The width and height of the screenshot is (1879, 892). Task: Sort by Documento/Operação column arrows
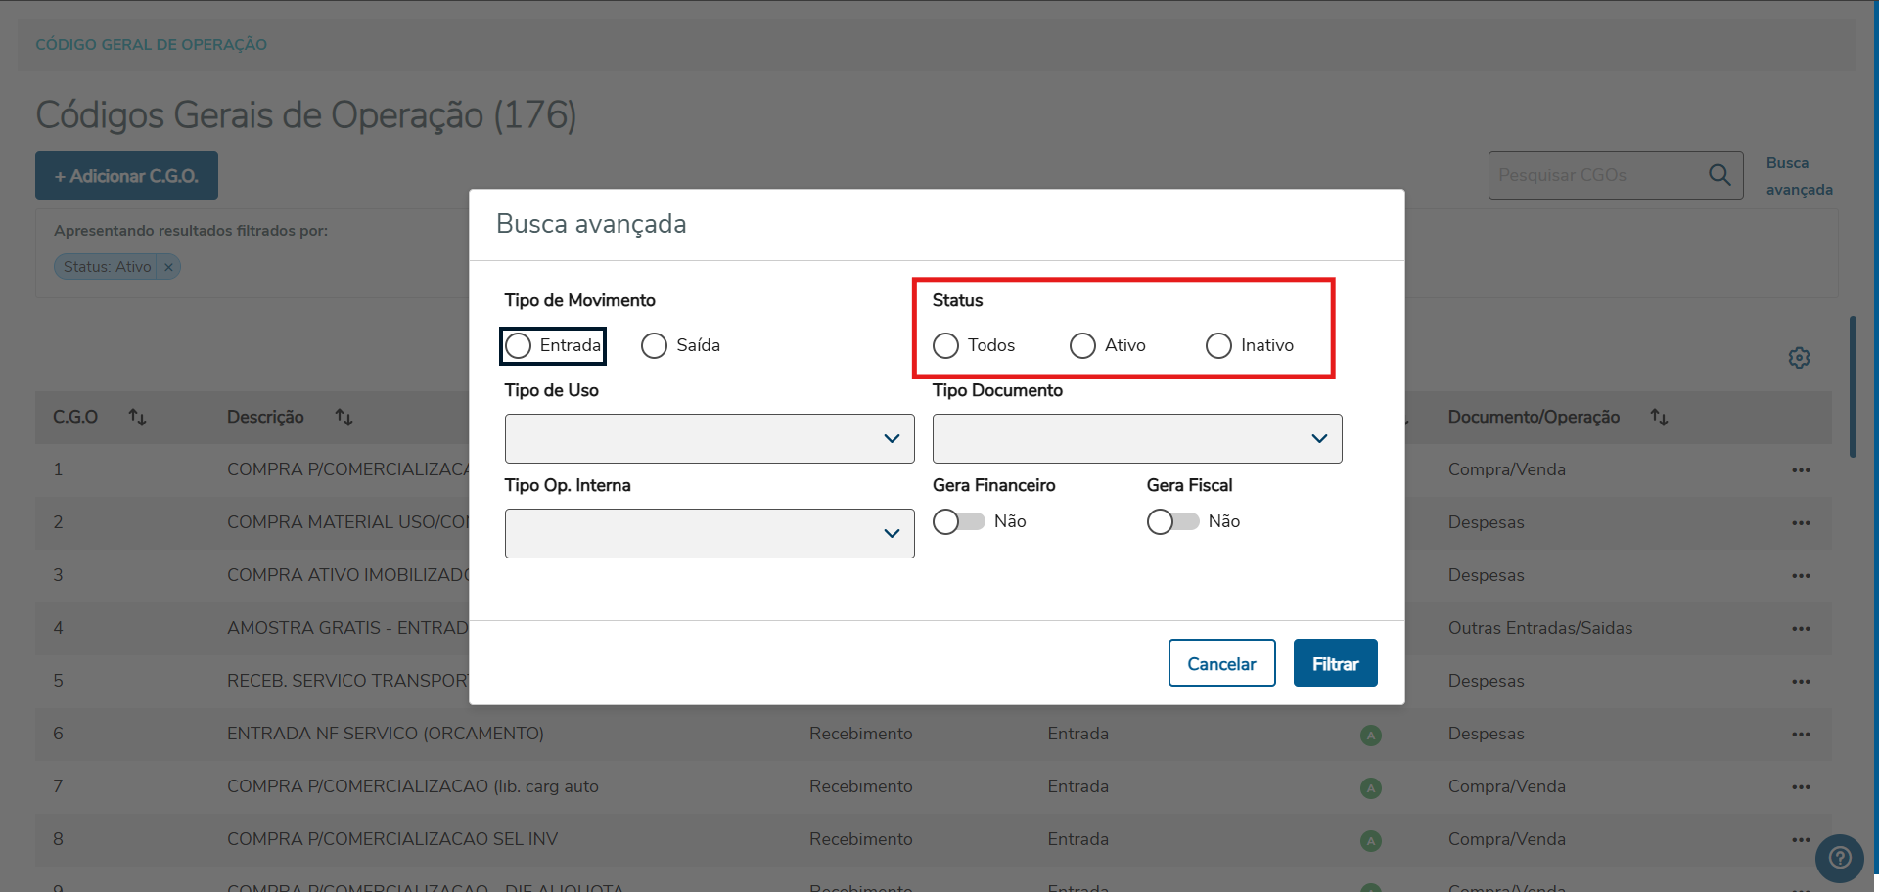[x=1659, y=418]
